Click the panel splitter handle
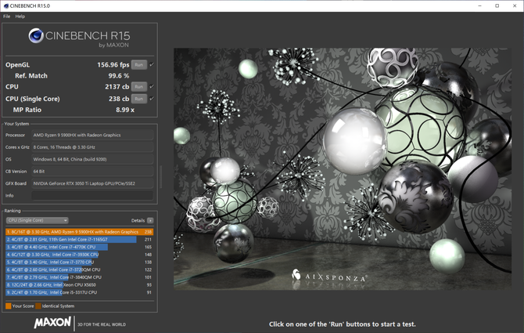This screenshot has height=333, width=524. (x=161, y=177)
